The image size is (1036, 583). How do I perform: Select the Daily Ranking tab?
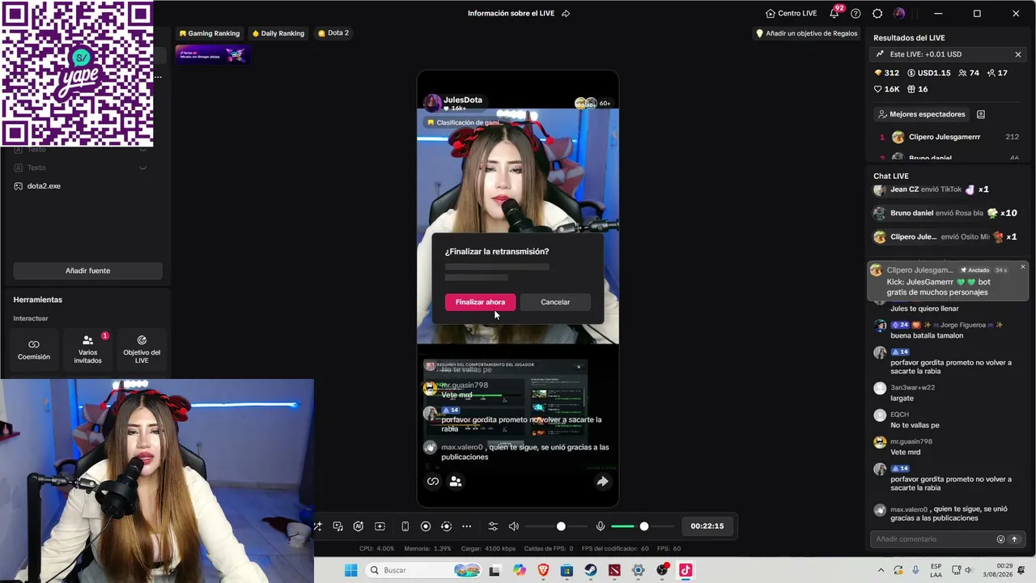click(278, 33)
